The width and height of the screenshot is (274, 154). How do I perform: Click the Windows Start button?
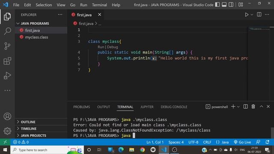(x=5, y=150)
